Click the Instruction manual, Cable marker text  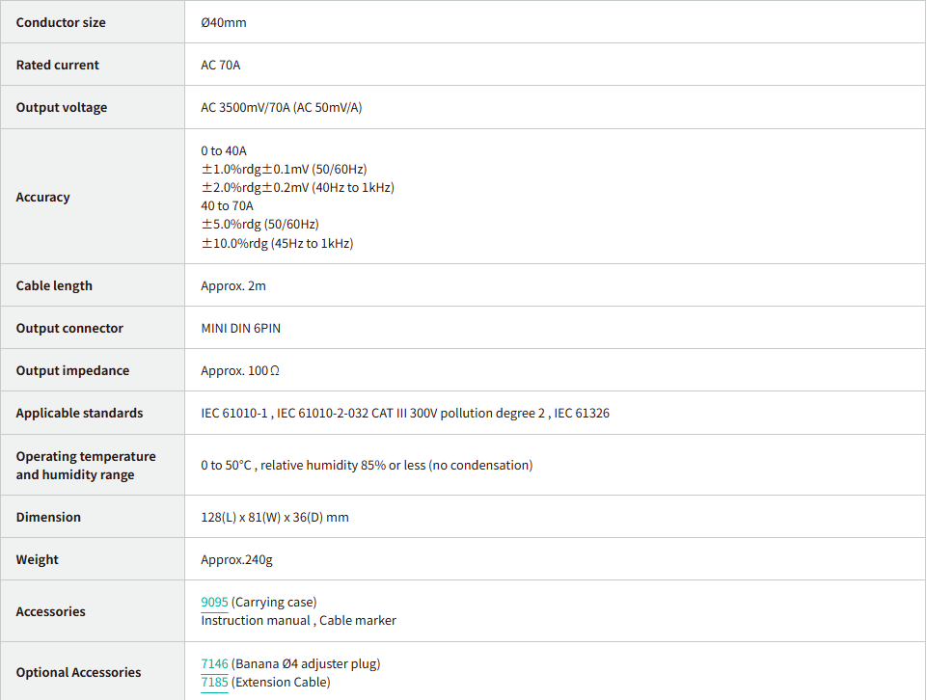(x=298, y=621)
